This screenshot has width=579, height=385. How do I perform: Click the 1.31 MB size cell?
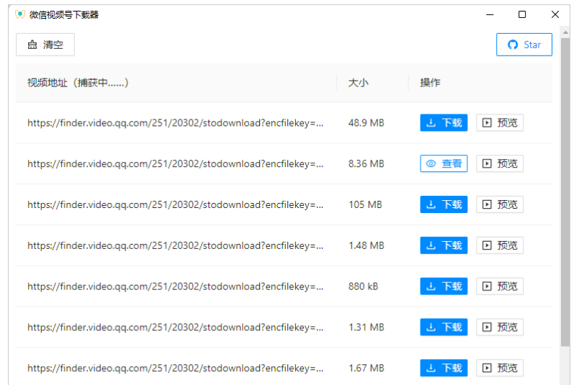367,327
